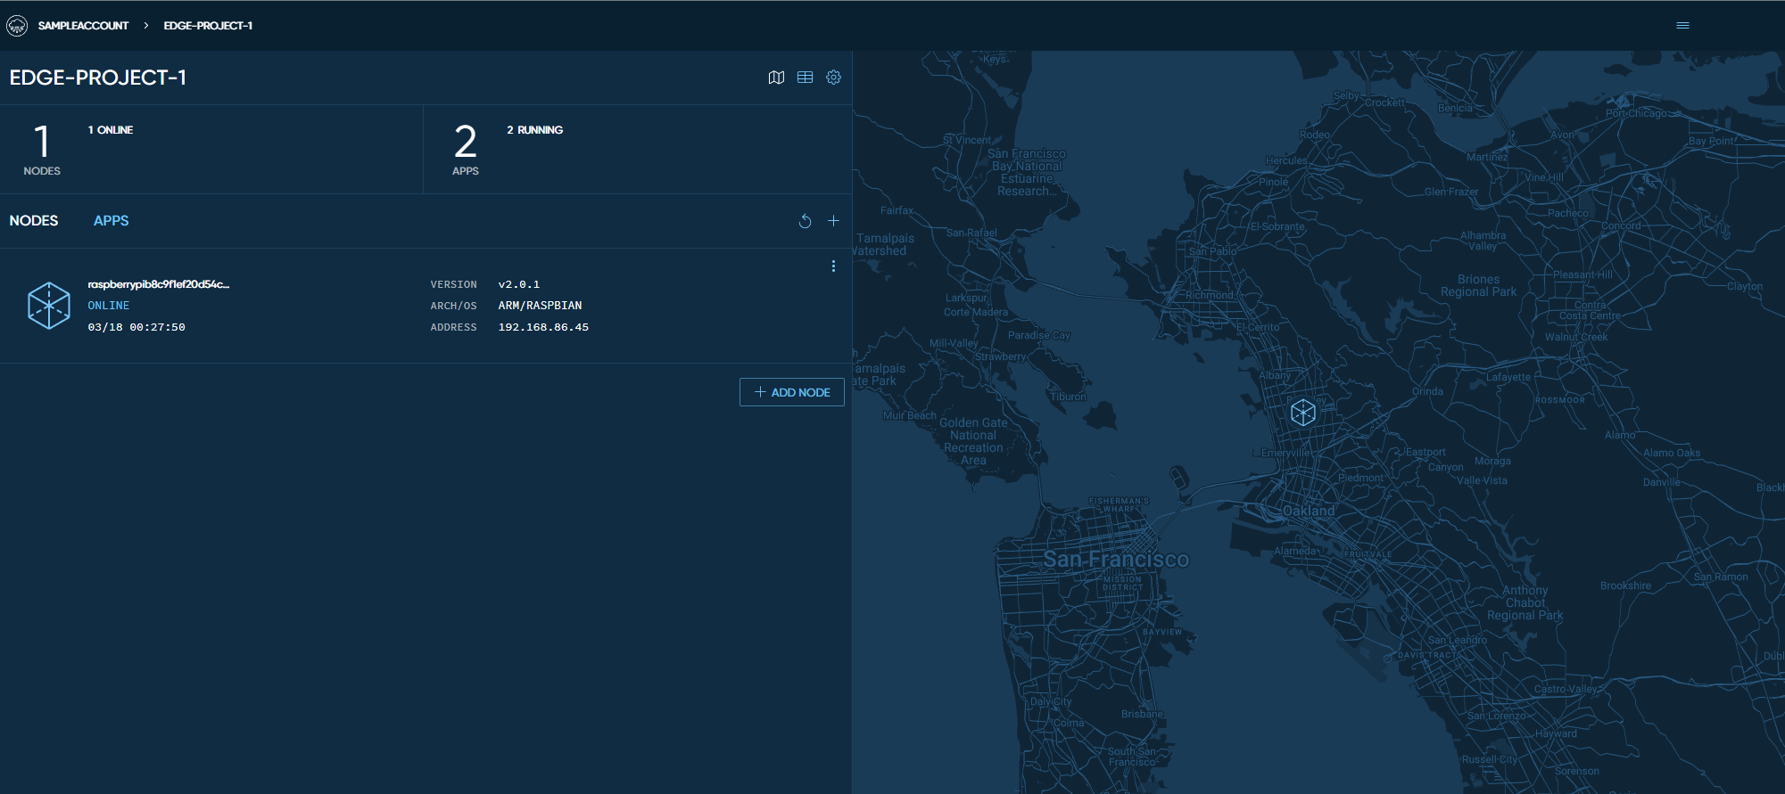Click the account logo icon
This screenshot has width=1785, height=794.
pos(17,26)
